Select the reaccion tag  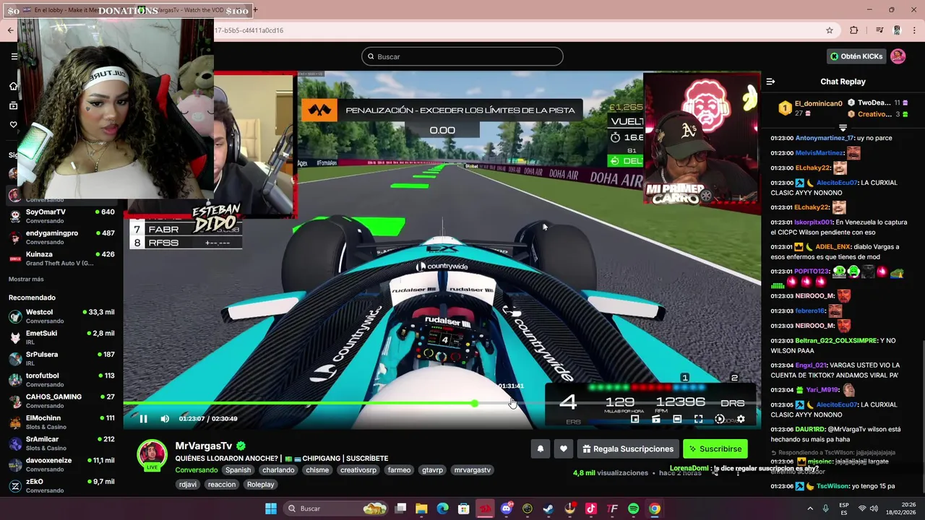222,485
